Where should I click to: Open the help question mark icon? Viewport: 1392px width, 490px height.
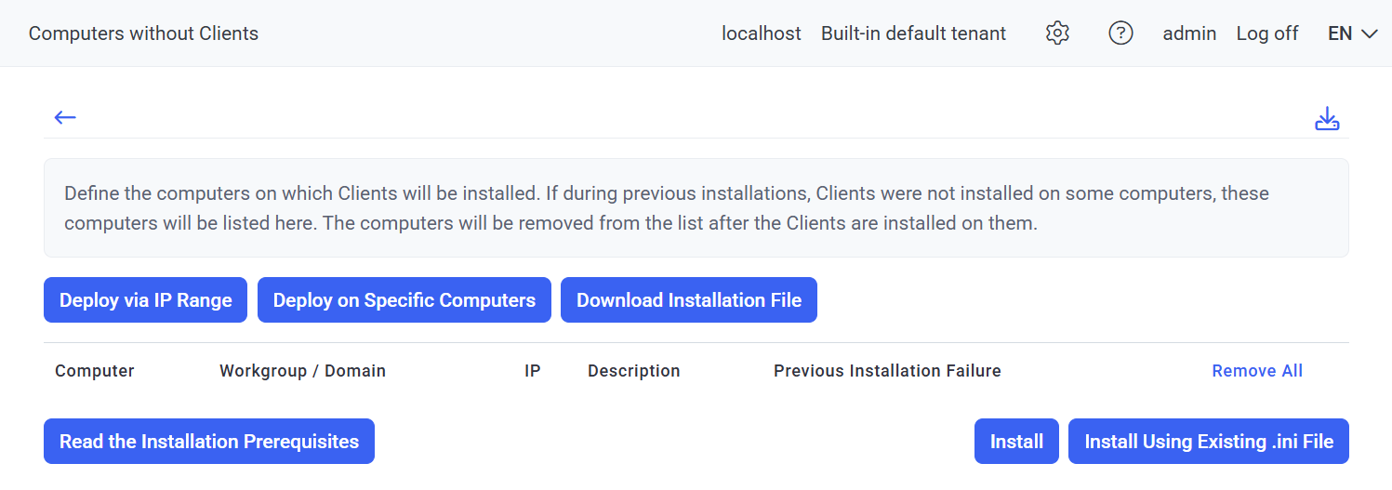(1120, 33)
